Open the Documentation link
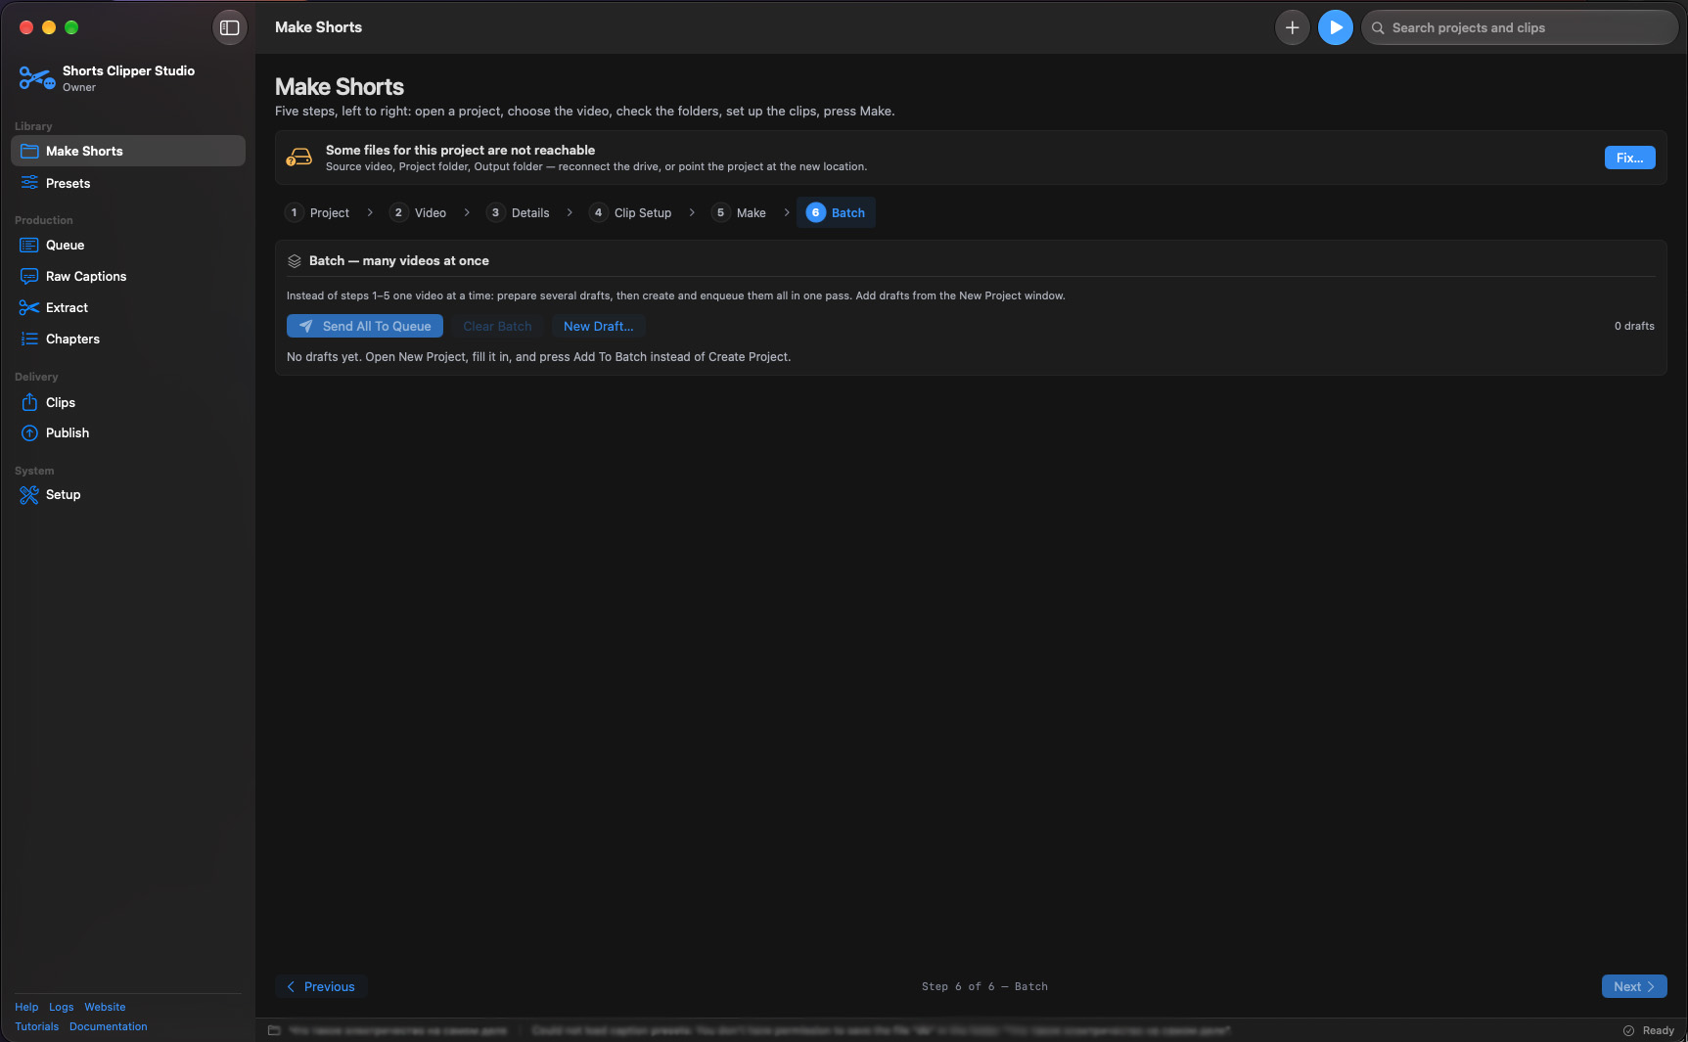Image resolution: width=1688 pixels, height=1042 pixels. click(x=109, y=1026)
